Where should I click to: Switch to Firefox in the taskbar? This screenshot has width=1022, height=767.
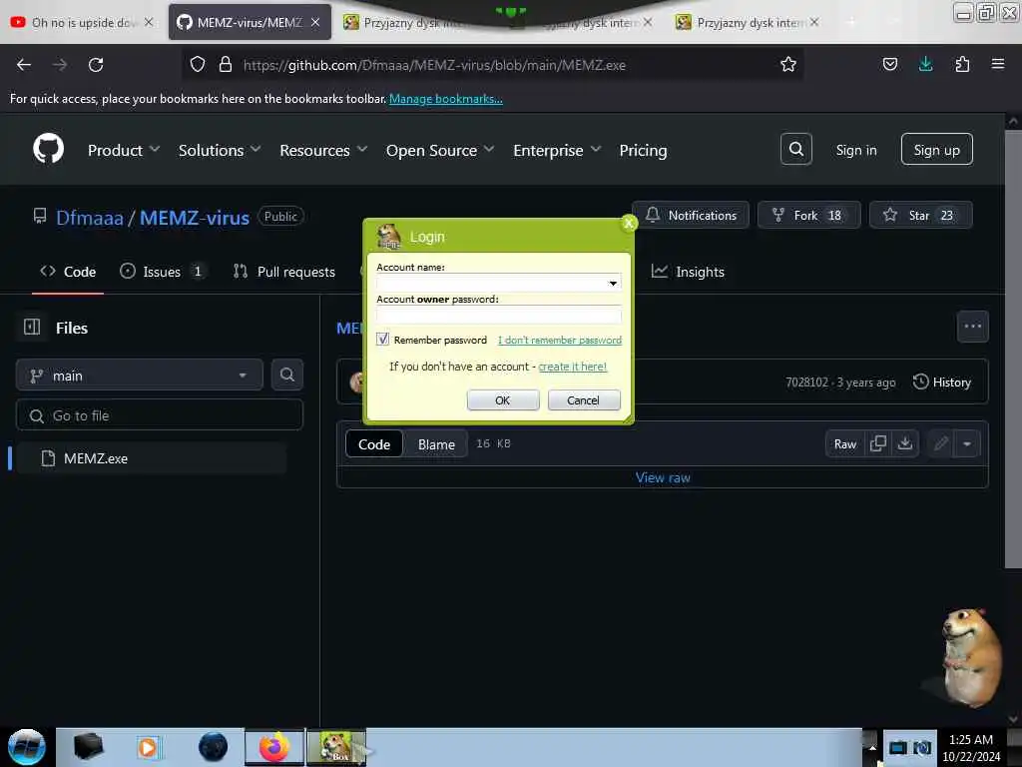click(x=274, y=747)
